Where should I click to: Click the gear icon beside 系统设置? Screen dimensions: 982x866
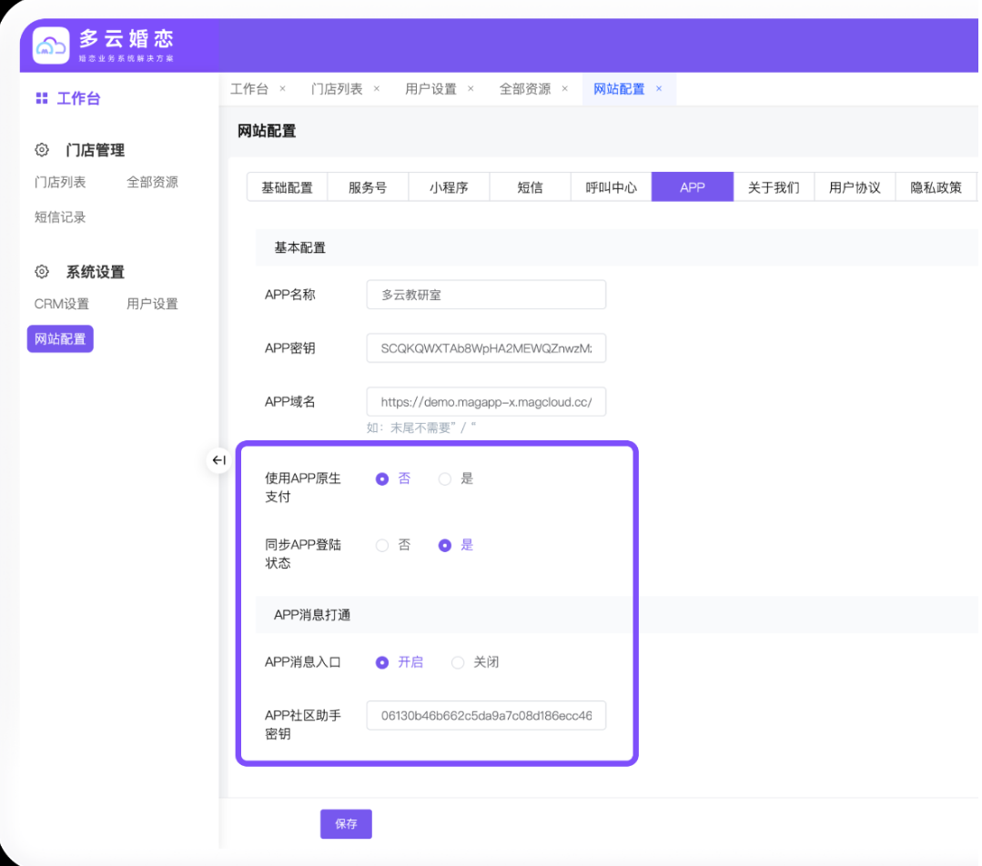tap(42, 272)
